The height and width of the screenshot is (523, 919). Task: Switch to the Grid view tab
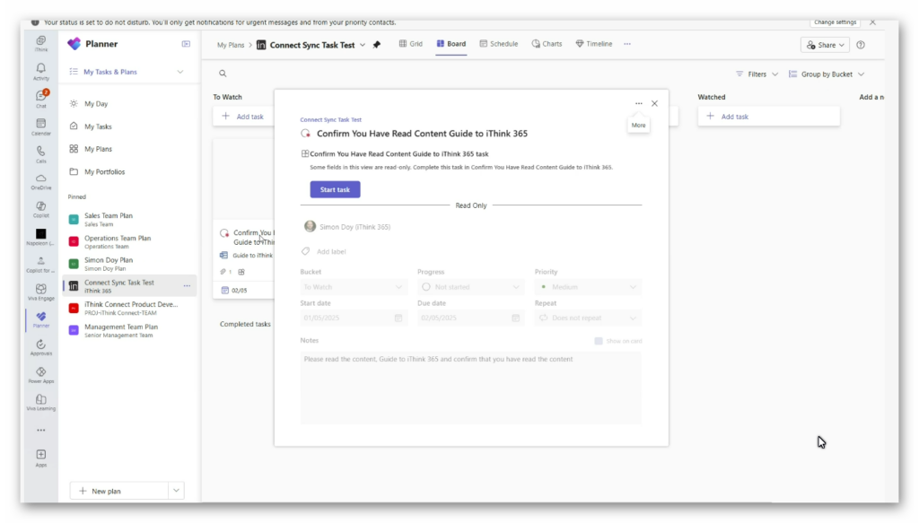point(411,44)
